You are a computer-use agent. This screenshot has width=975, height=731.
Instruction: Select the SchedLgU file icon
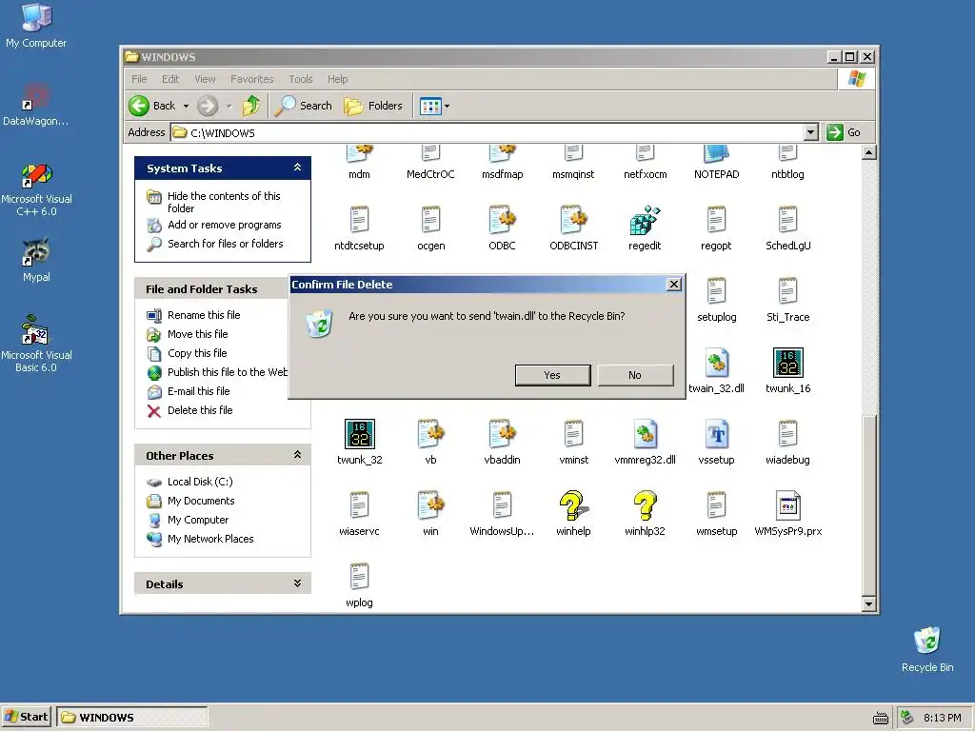pos(787,220)
